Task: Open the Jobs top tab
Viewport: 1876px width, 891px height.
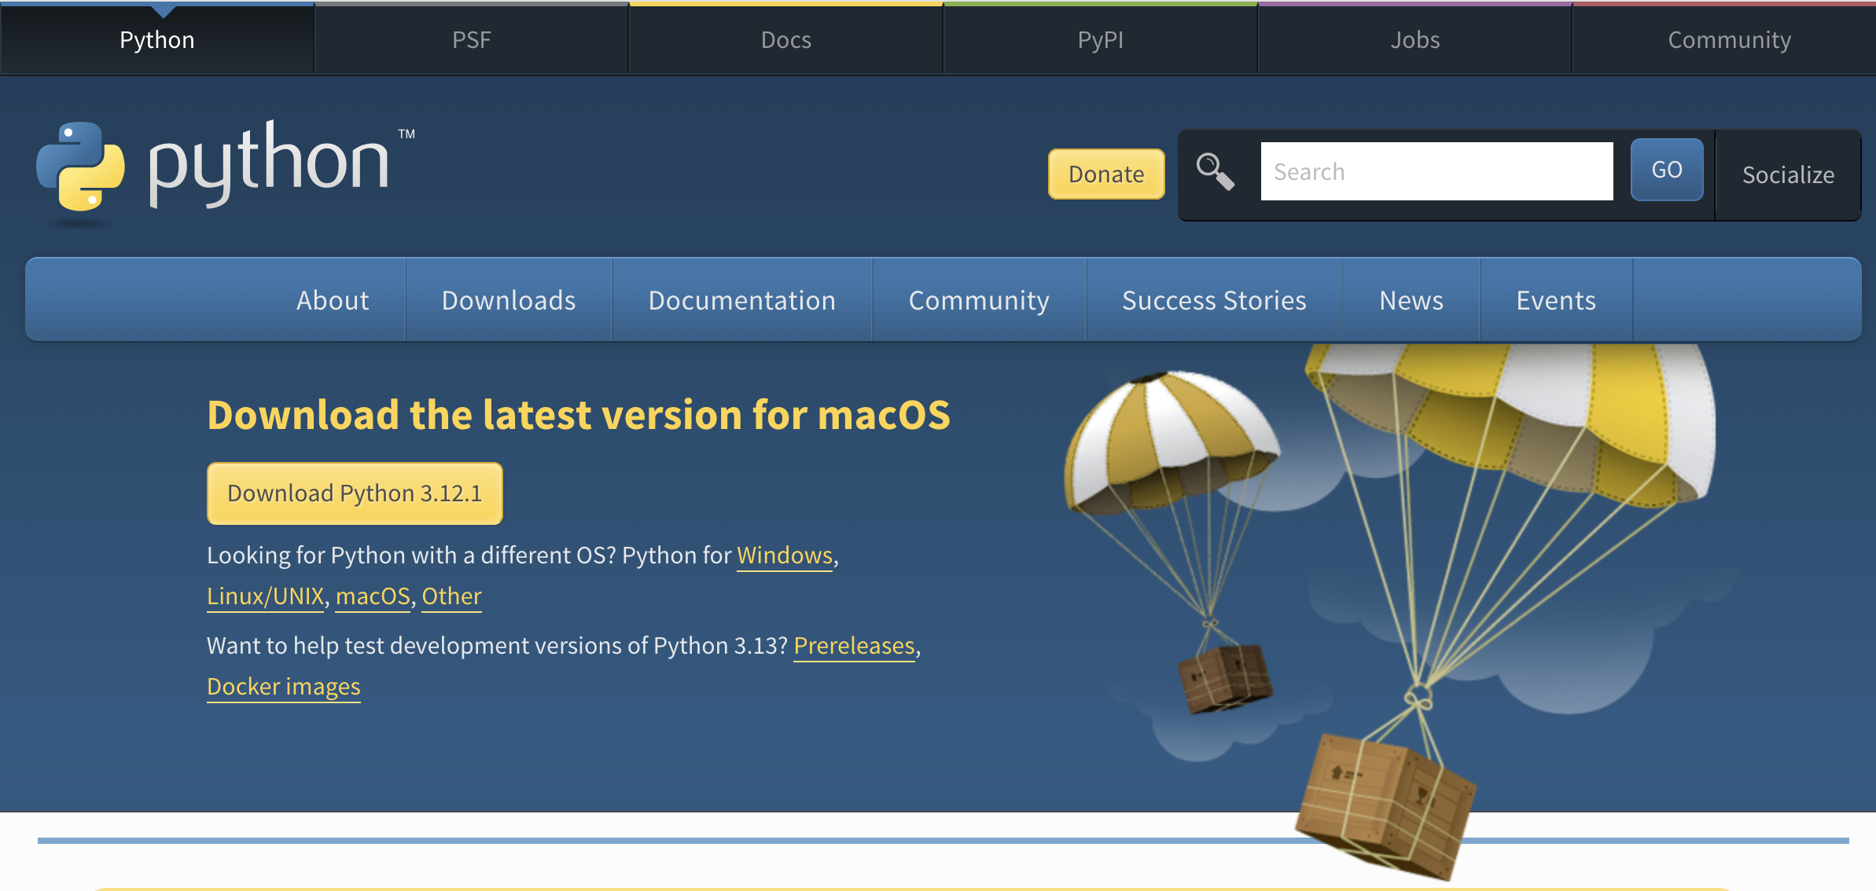Action: [1414, 39]
